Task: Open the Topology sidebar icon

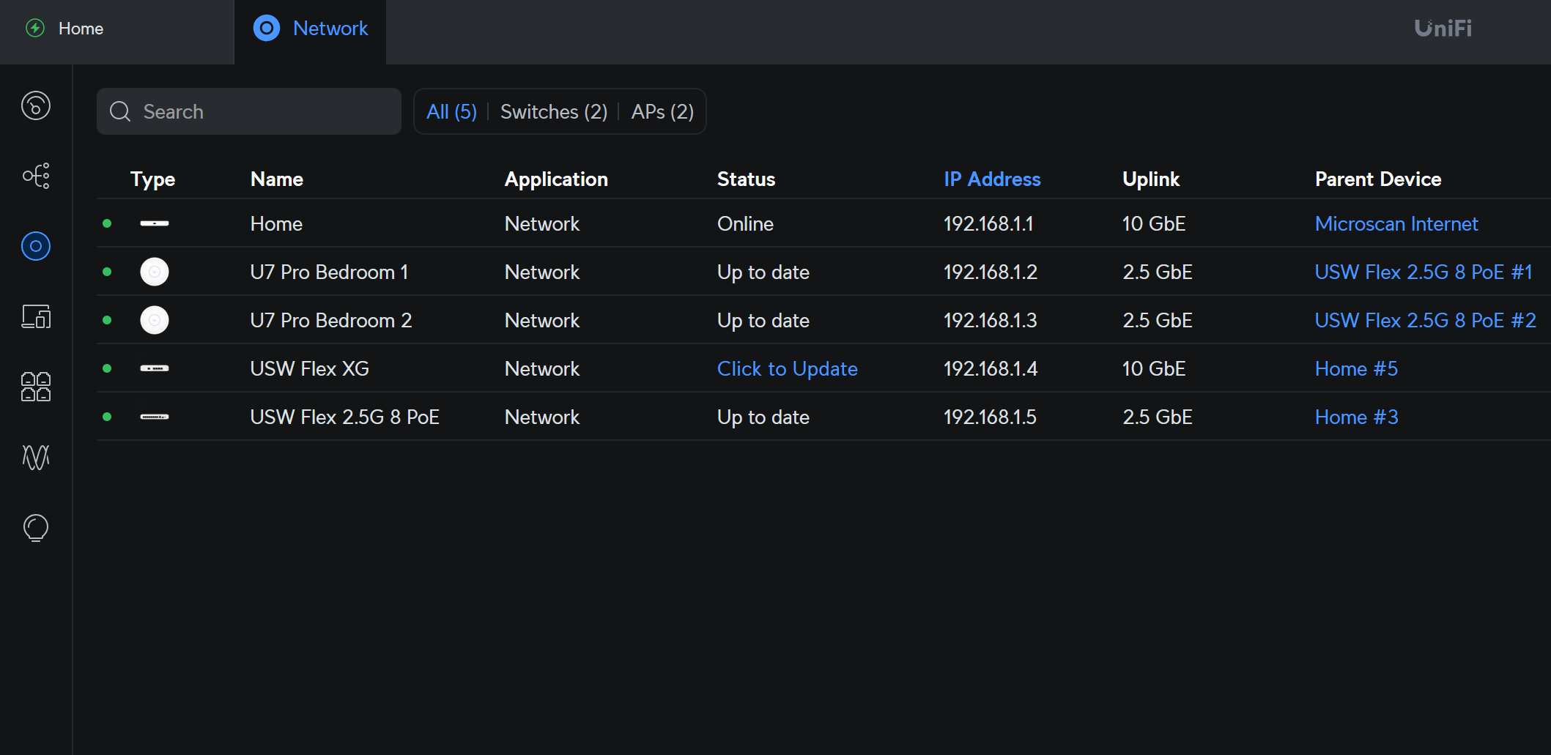Action: click(36, 176)
